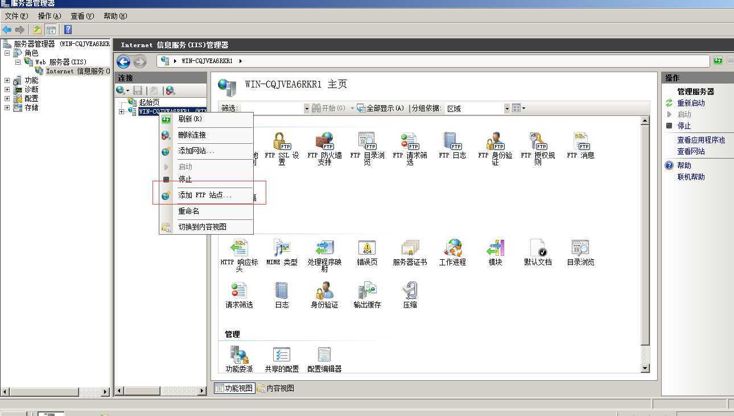The image size is (734, 416).
Task: Open the IIS 身份验证 feature
Action: [x=324, y=294]
